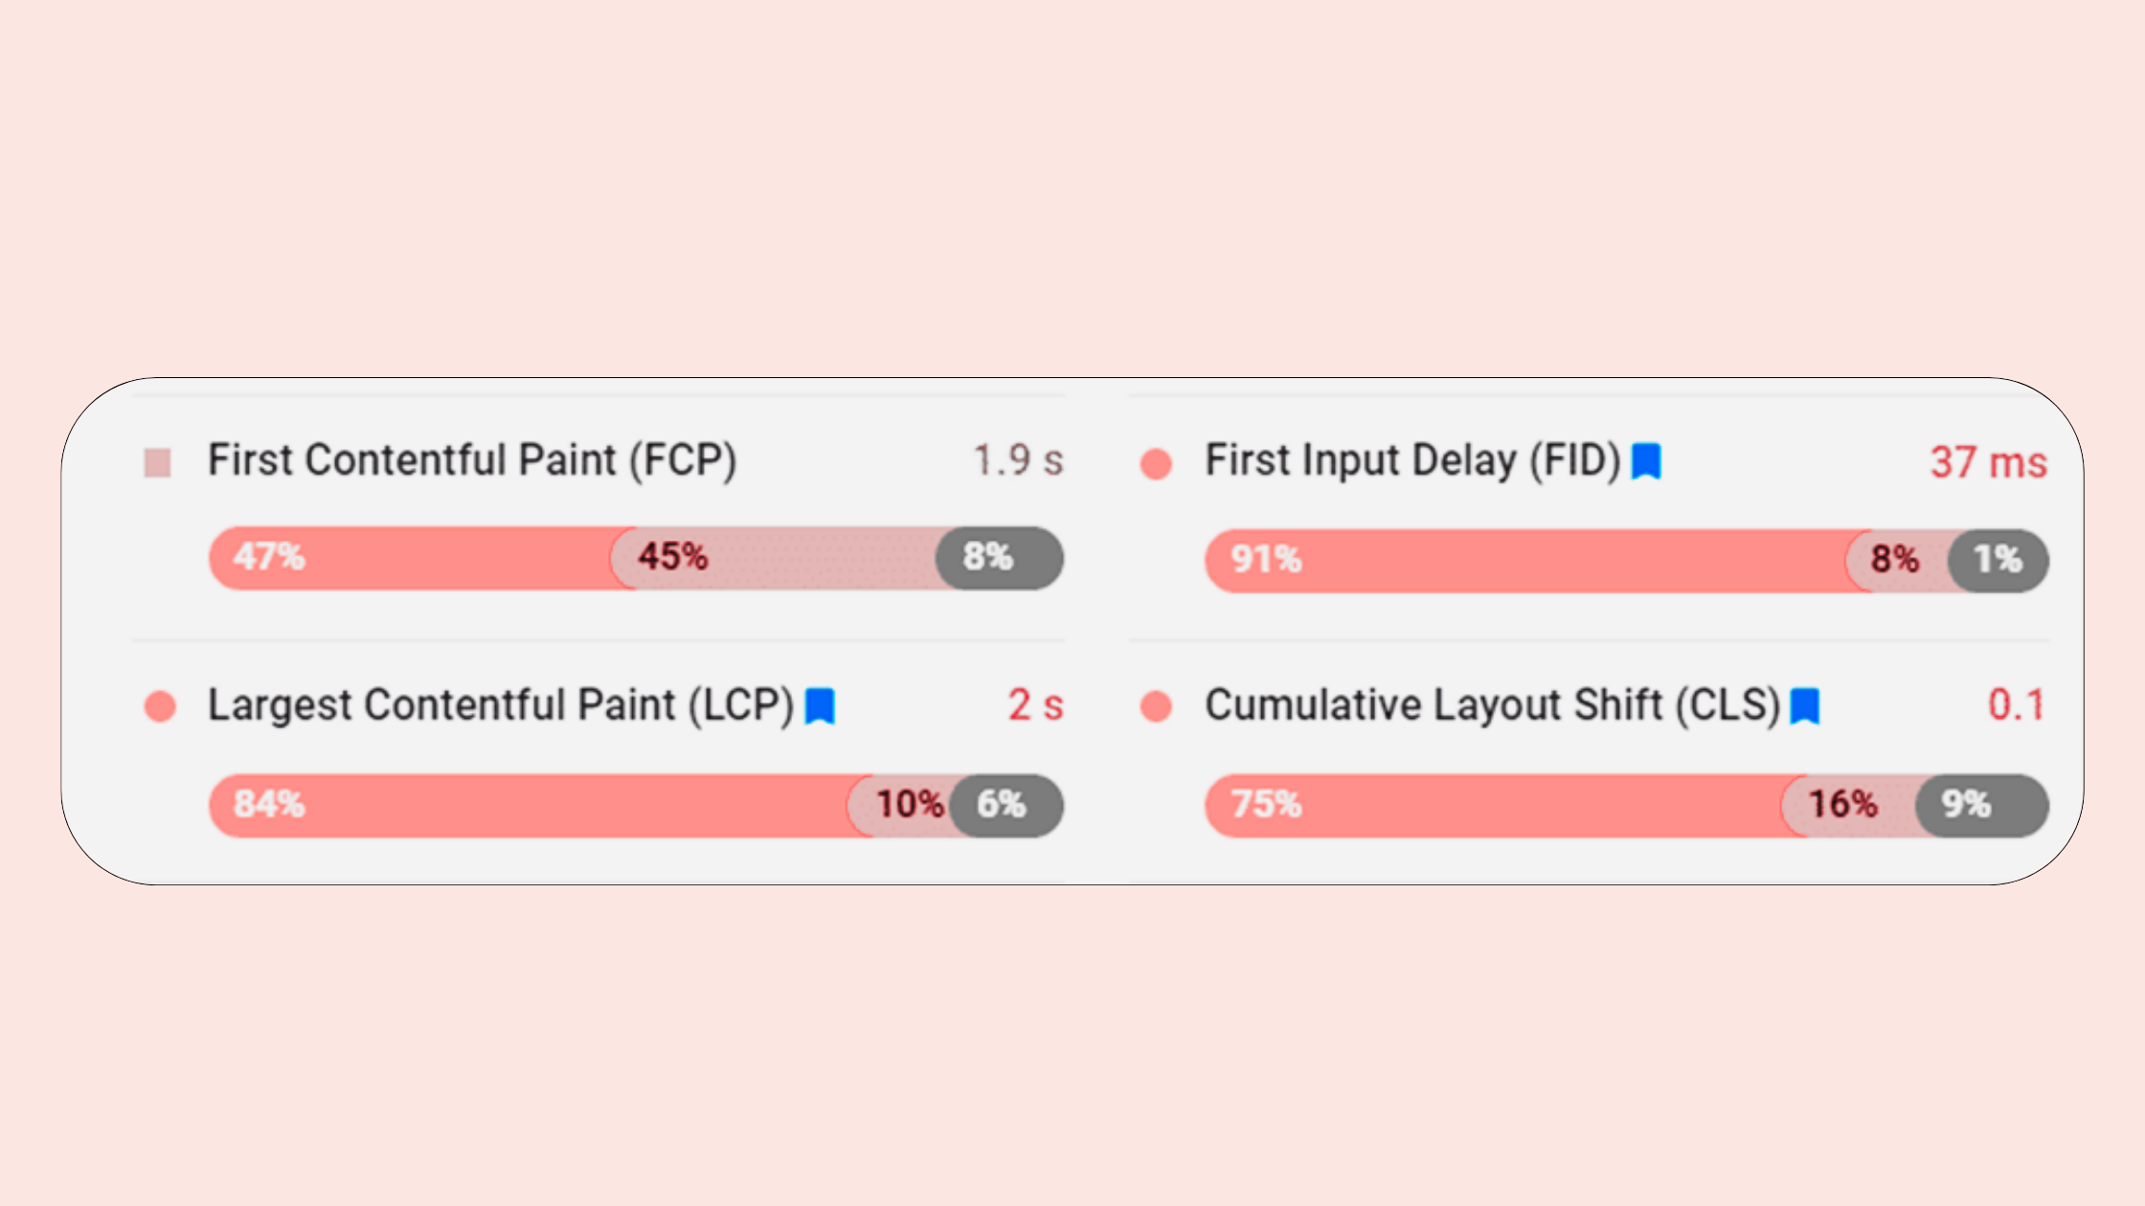Select the bookmark icon next to CLS

coord(1806,705)
